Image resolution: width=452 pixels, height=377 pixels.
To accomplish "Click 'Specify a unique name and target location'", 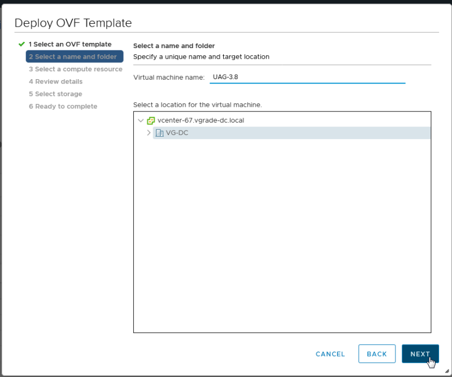I will (201, 57).
